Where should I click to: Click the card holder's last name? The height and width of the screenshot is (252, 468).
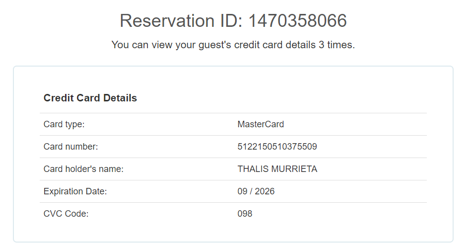(x=294, y=169)
